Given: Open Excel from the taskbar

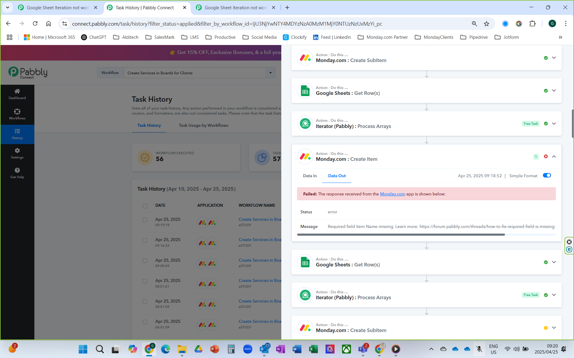Looking at the screenshot, I should [x=313, y=349].
